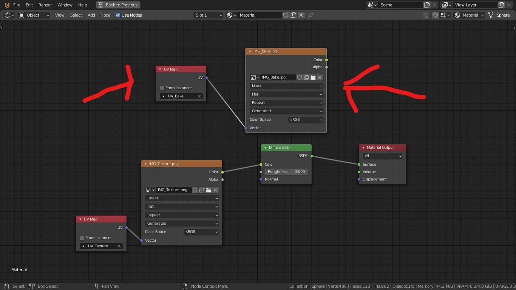Enable From Instancer on UV_Bake node
516x290 pixels.
click(162, 88)
